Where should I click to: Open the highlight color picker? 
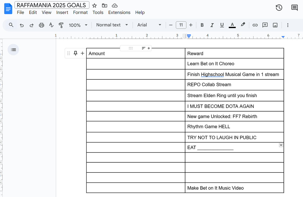243,25
